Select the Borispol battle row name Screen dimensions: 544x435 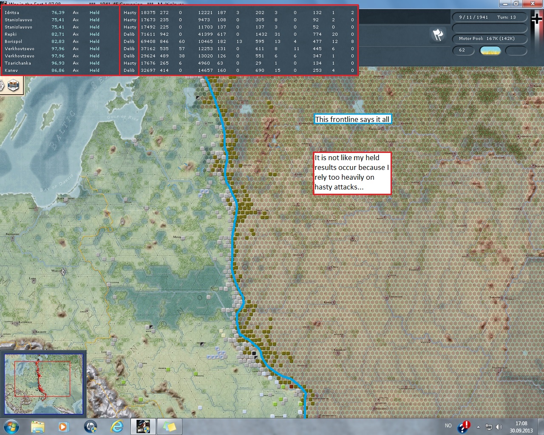click(13, 42)
